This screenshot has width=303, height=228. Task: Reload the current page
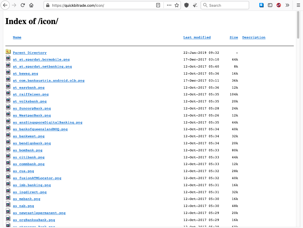23,5
